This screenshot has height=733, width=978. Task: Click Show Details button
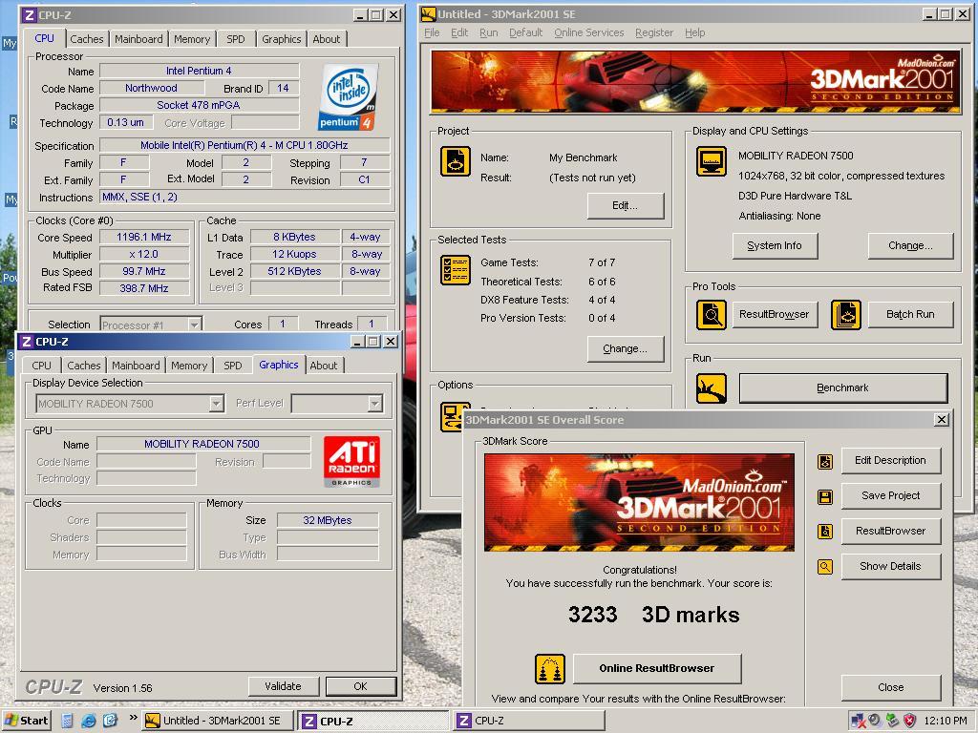(891, 567)
